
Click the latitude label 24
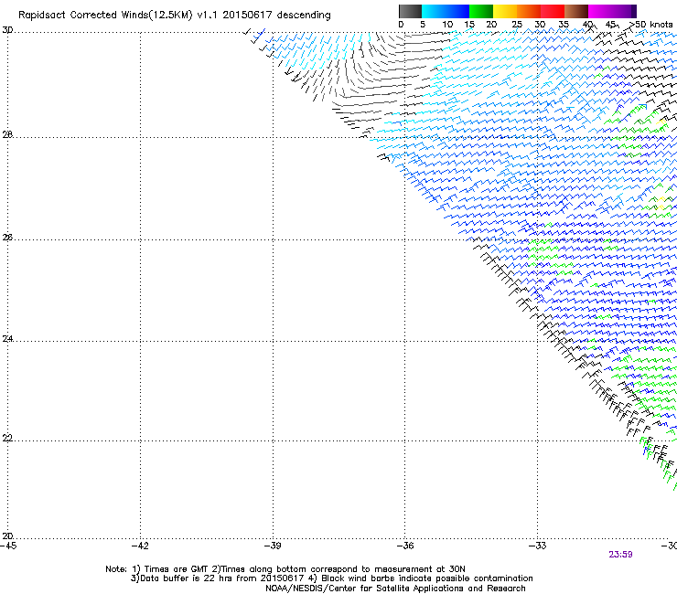(7, 339)
